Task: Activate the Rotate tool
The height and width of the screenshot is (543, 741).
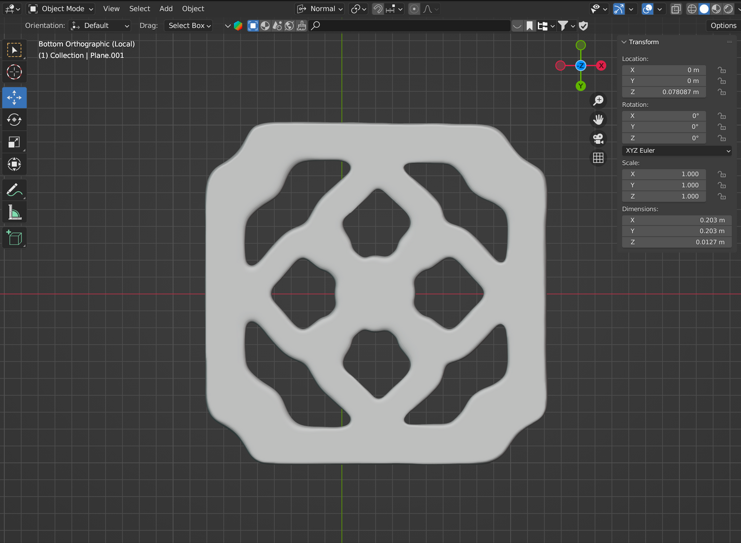Action: tap(14, 120)
